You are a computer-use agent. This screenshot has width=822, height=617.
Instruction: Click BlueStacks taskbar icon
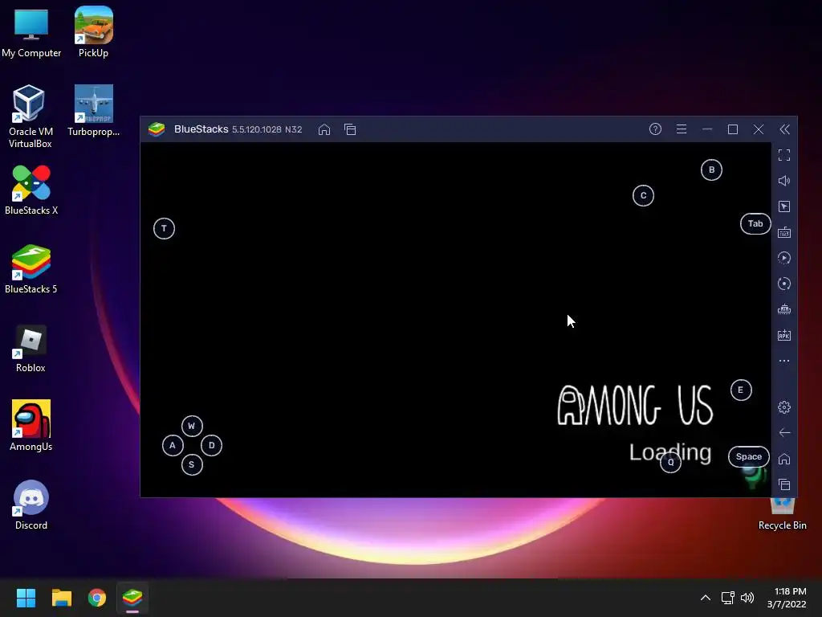(x=132, y=598)
